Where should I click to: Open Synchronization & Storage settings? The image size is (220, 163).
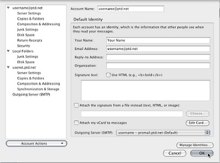coord(38,89)
